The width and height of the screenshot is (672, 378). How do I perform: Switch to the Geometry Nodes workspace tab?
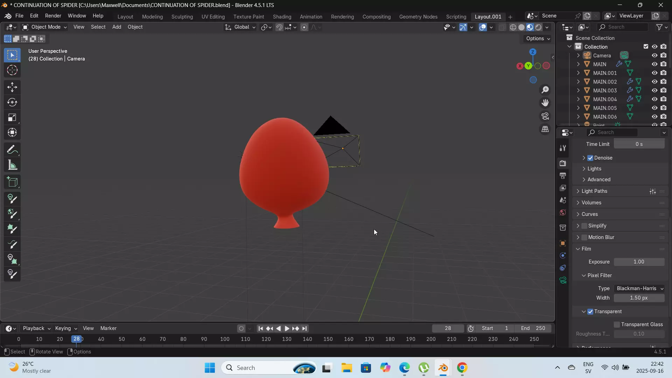click(418, 16)
